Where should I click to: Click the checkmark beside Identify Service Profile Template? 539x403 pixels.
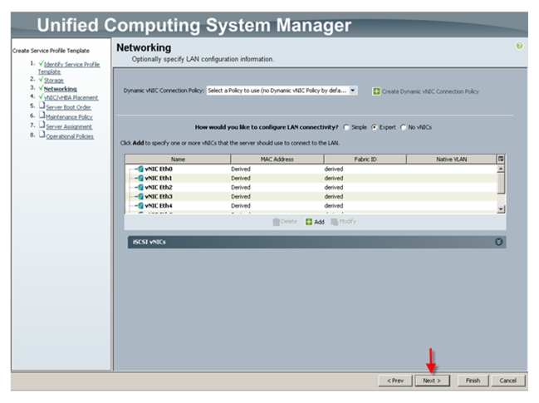pyautogui.click(x=41, y=63)
